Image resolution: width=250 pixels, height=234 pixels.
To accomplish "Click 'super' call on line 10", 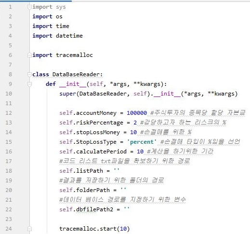I will pyautogui.click(x=67, y=94).
